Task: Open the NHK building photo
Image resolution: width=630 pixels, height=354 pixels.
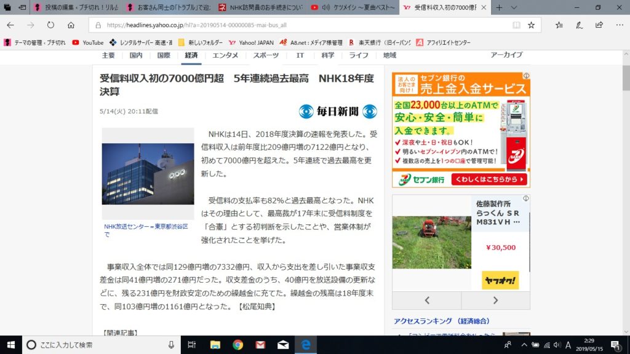Action: 148,174
